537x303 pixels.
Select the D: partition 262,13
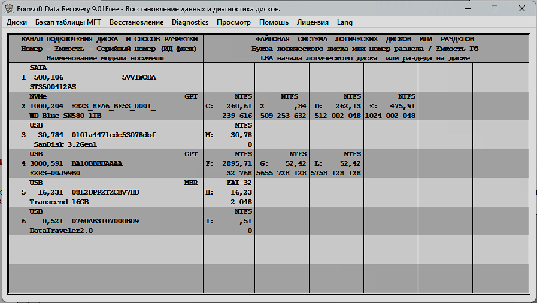point(336,107)
